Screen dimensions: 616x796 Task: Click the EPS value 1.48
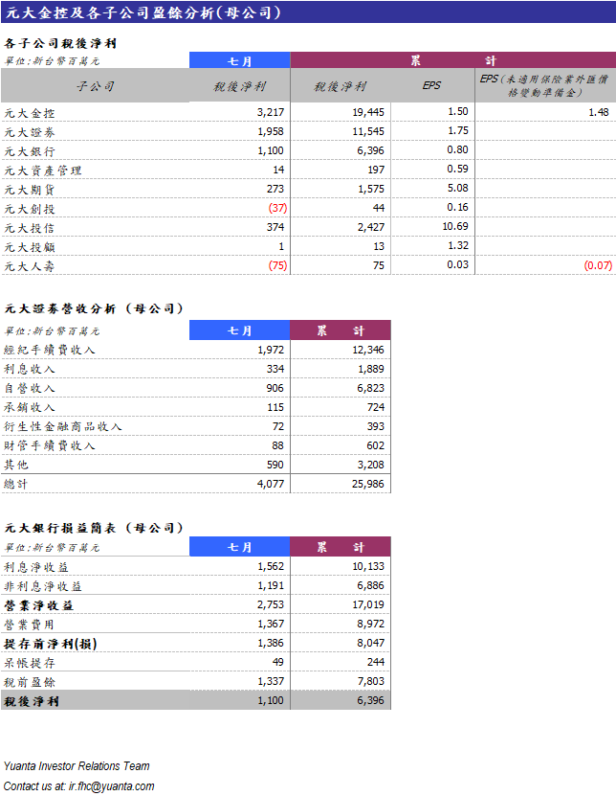(598, 112)
